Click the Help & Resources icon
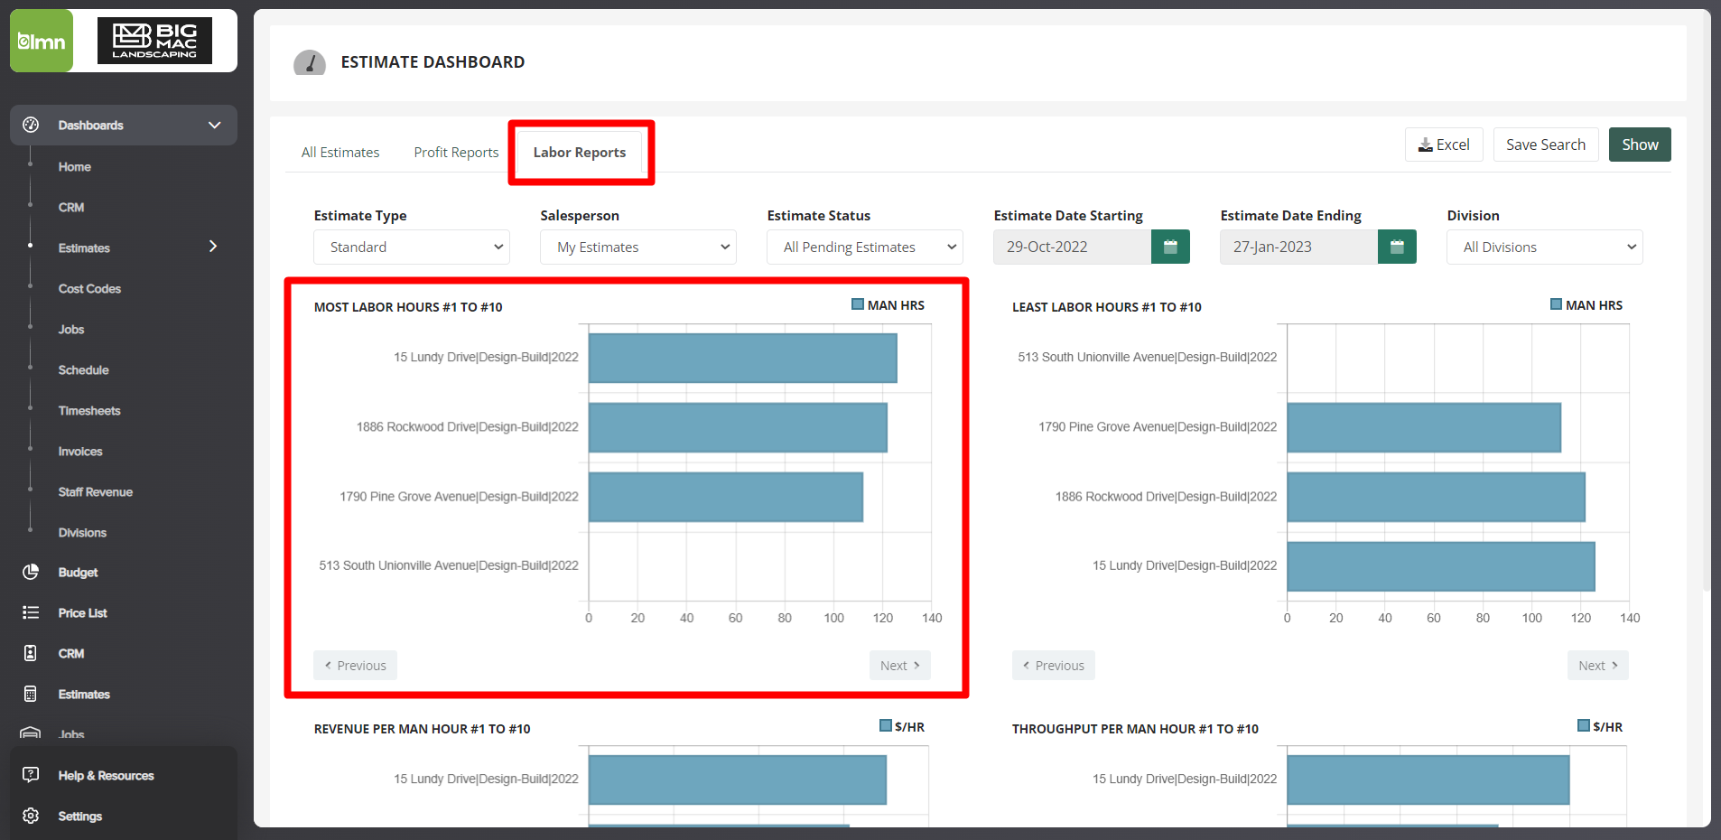The height and width of the screenshot is (840, 1721). point(31,775)
